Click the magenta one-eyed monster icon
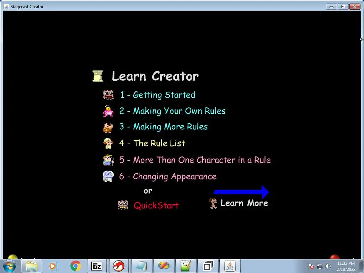The width and height of the screenshot is (364, 273). click(108, 111)
